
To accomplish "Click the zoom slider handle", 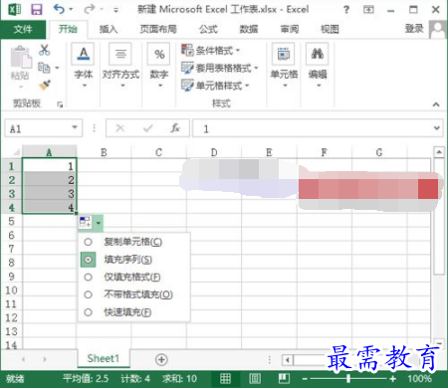I will (348, 378).
